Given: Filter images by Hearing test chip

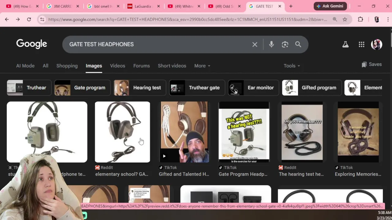Looking at the screenshot, I should pyautogui.click(x=140, y=88).
